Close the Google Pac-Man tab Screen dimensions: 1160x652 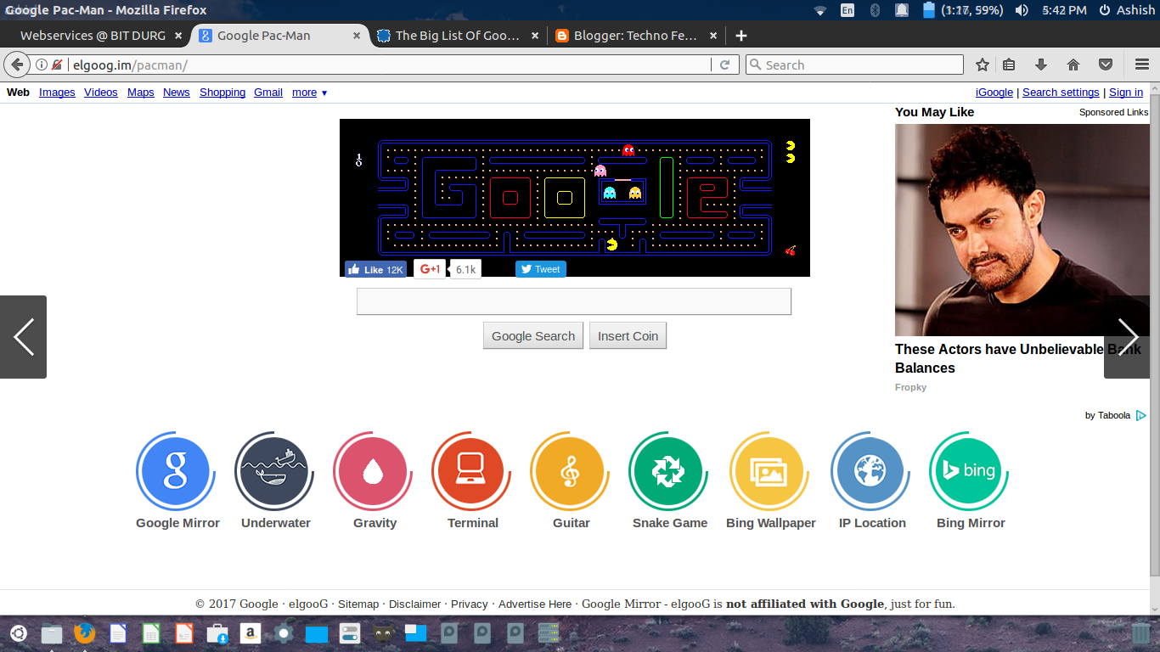pyautogui.click(x=357, y=36)
